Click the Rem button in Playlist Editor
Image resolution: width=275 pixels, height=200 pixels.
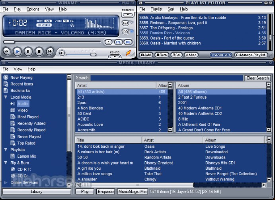tap(162, 55)
